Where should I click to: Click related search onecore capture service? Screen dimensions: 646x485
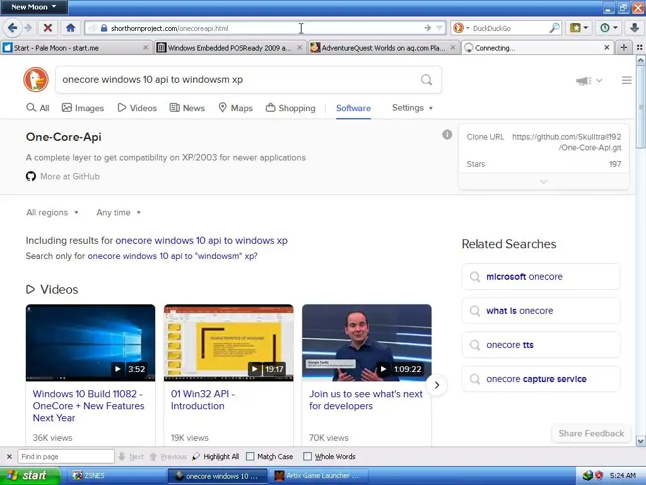[541, 379]
